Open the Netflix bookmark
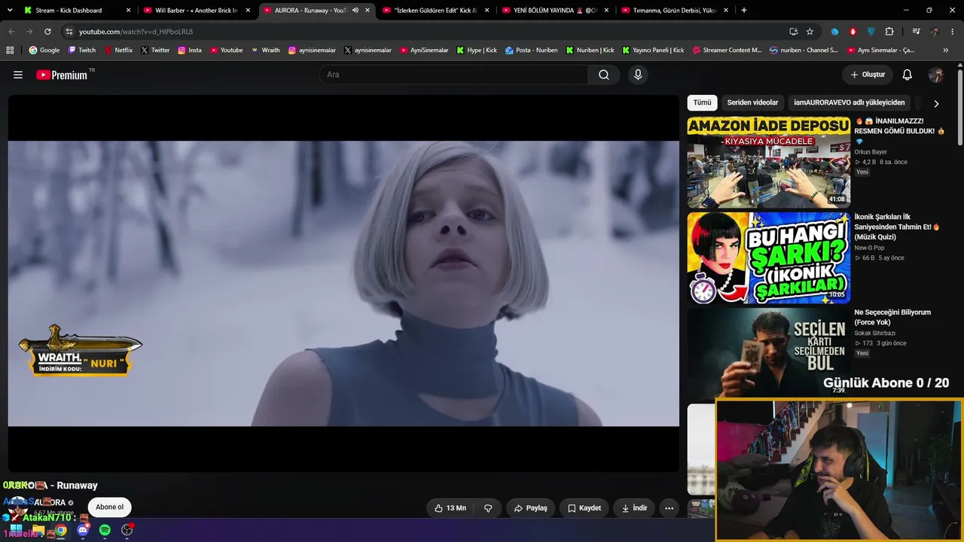This screenshot has height=542, width=964. pyautogui.click(x=118, y=50)
